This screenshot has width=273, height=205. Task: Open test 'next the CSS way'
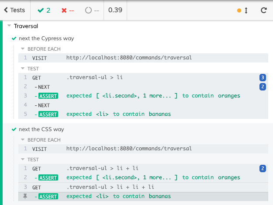[41, 129]
